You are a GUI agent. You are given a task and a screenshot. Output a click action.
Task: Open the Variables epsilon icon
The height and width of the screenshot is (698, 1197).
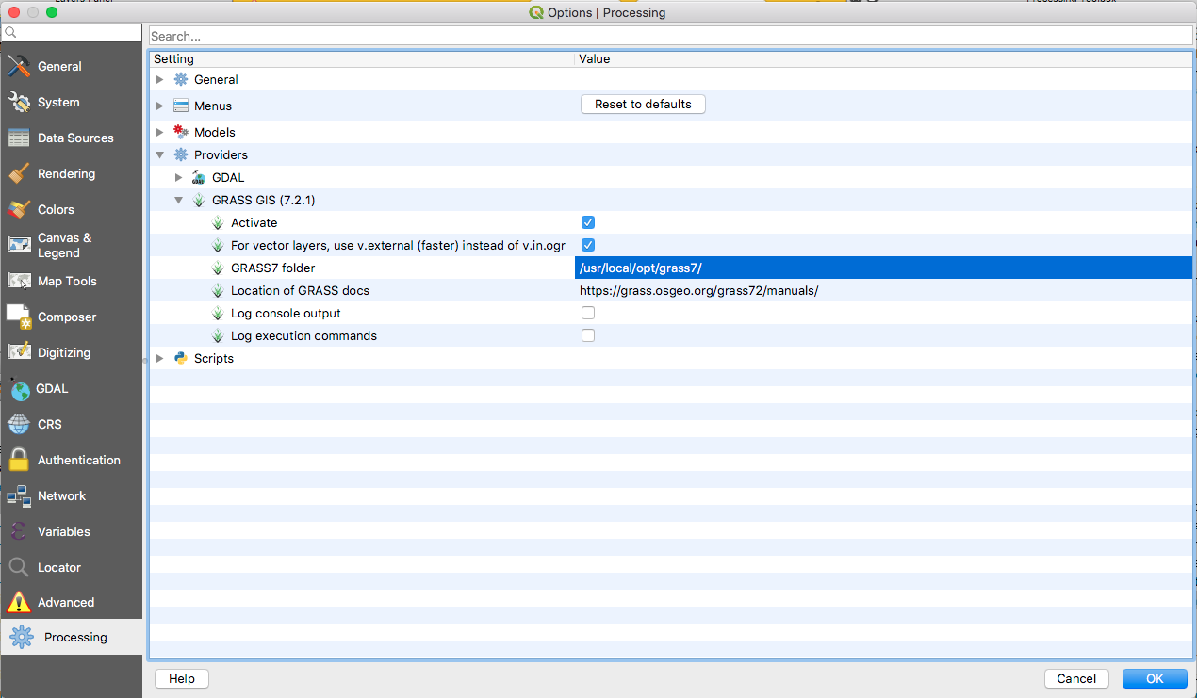tap(19, 532)
